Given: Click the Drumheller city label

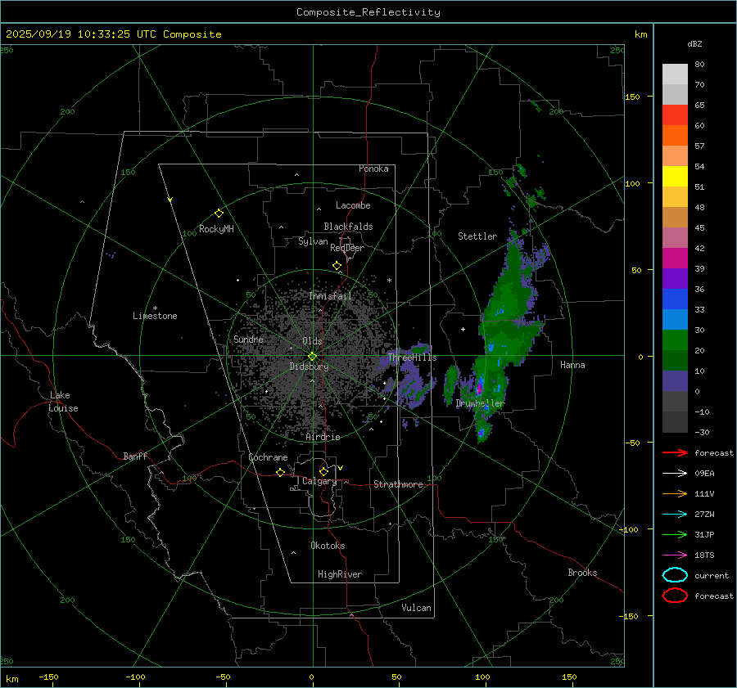Looking at the screenshot, I should click(x=480, y=403).
